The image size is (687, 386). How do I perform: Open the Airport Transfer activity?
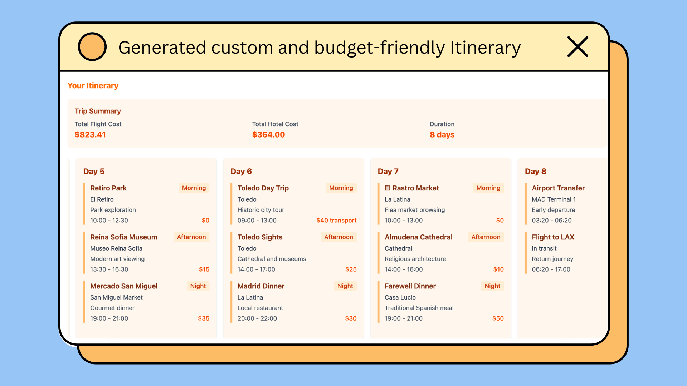coord(558,188)
